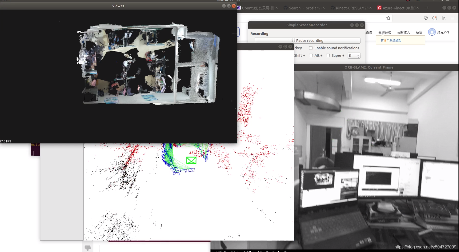Open the 有8个系统通知 notification link
The height and width of the screenshot is (252, 459).
pyautogui.click(x=391, y=40)
